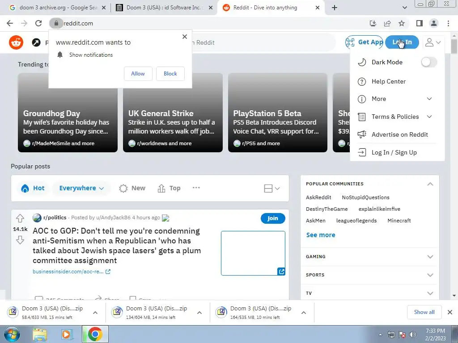The image size is (458, 343).
Task: Click the Get App button
Action: pyautogui.click(x=364, y=42)
